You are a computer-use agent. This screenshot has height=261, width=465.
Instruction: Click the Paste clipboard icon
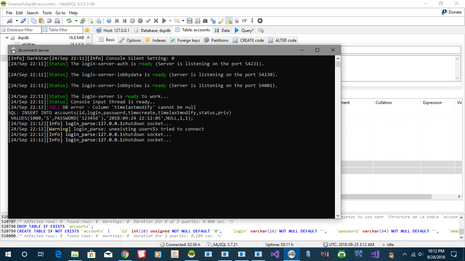tap(42, 21)
